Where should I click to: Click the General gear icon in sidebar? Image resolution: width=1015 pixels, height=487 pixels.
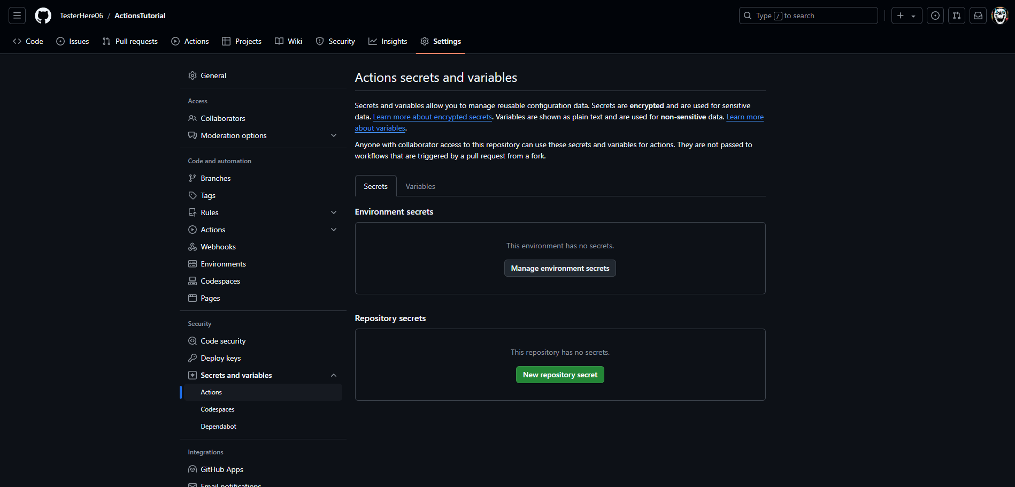point(193,75)
